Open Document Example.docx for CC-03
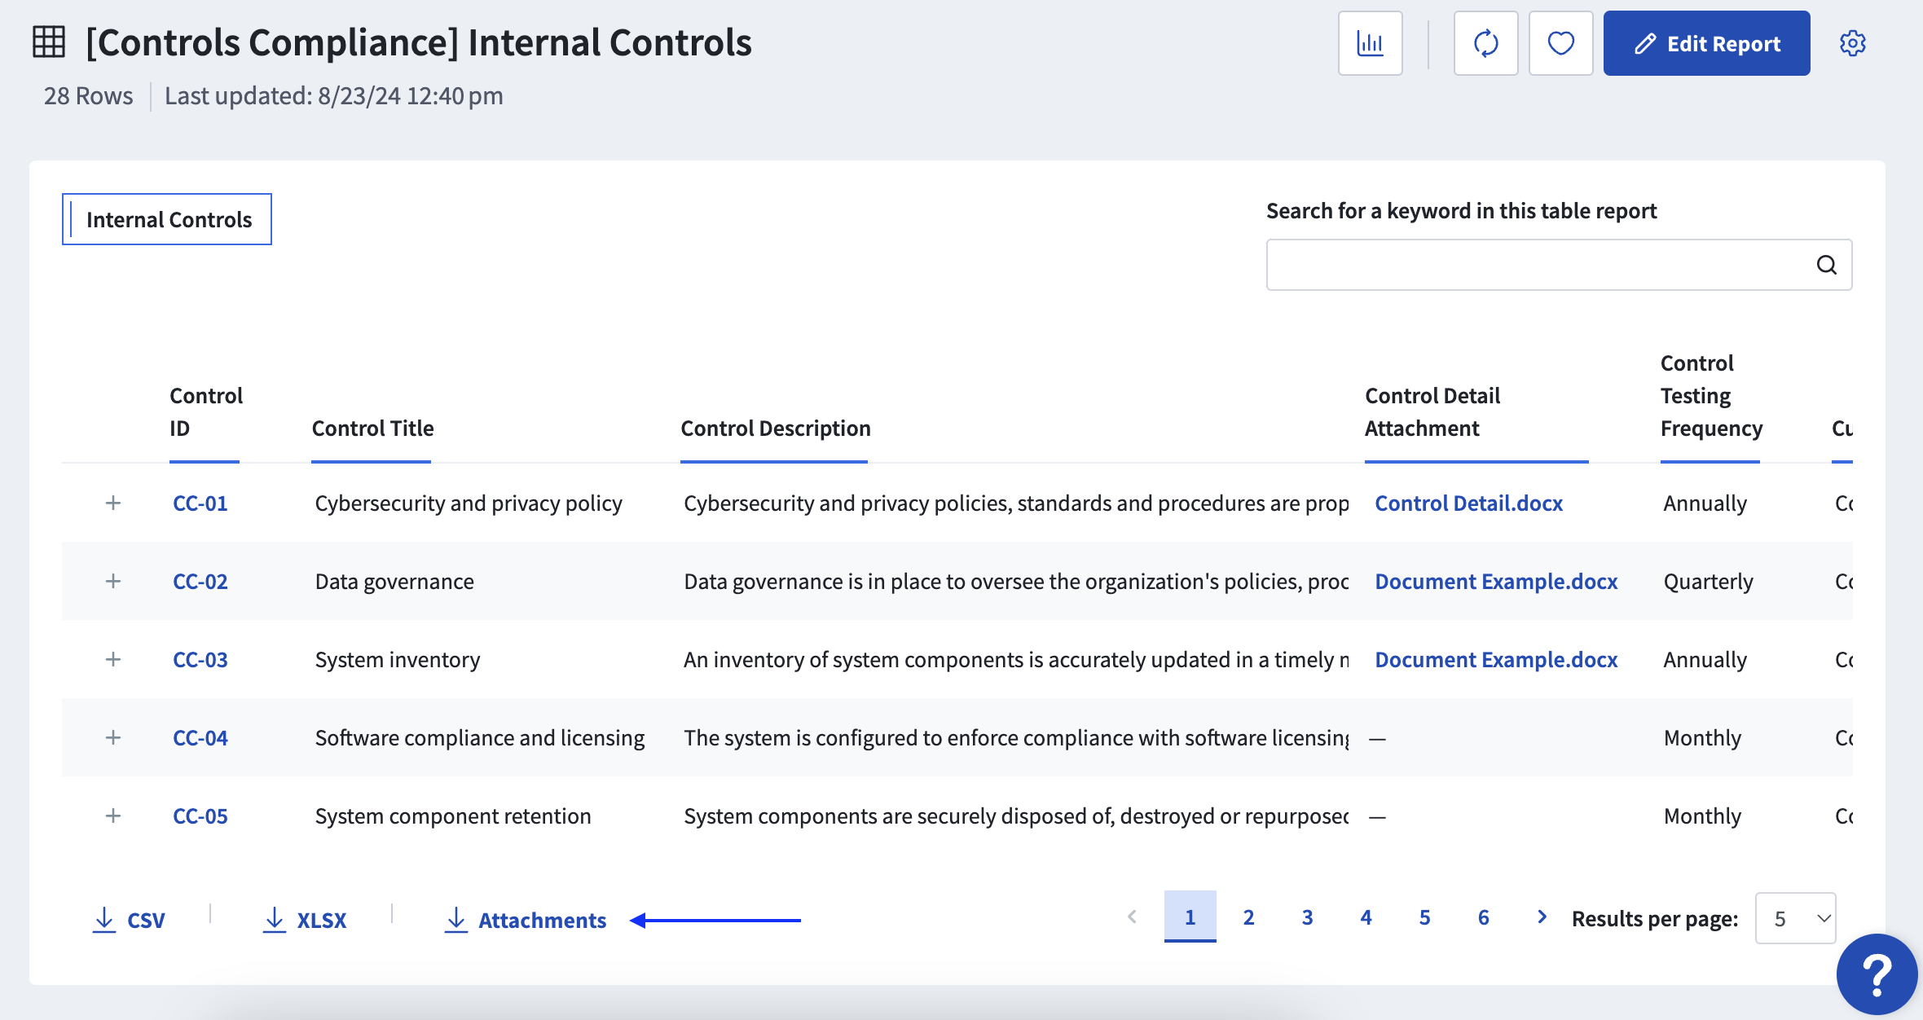Viewport: 1923px width, 1020px height. (1496, 660)
